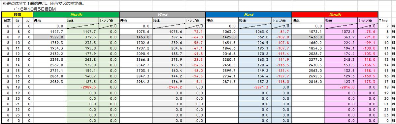Select North speed cell 379.3
This screenshot has height=124, width=396.
tap(82, 37)
